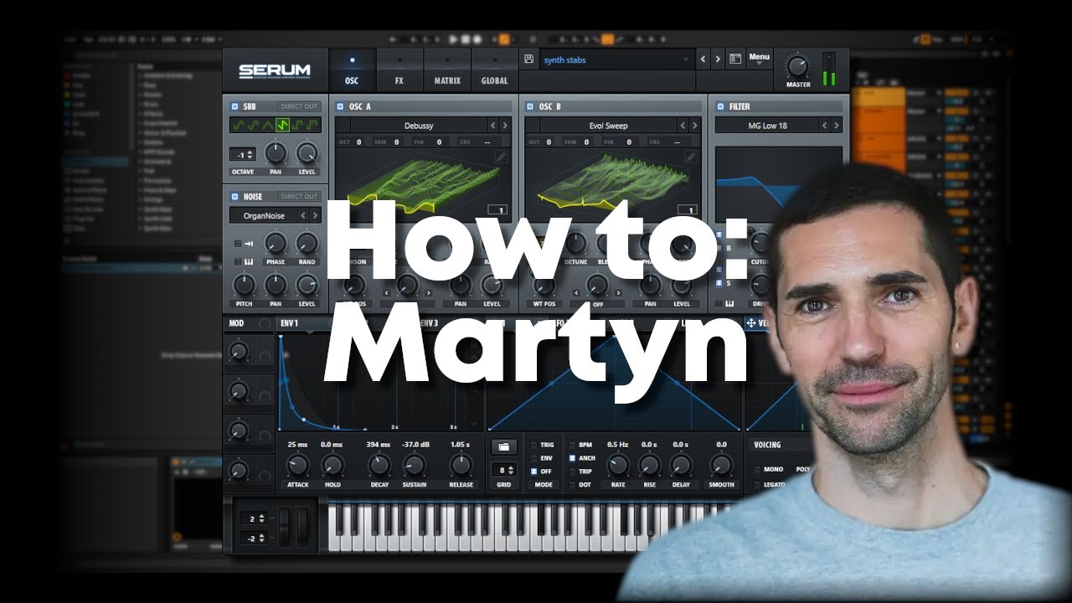Click the MASTER volume knob
This screenshot has height=603, width=1072.
pyautogui.click(x=797, y=66)
